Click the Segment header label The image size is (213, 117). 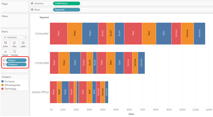[x=44, y=18]
